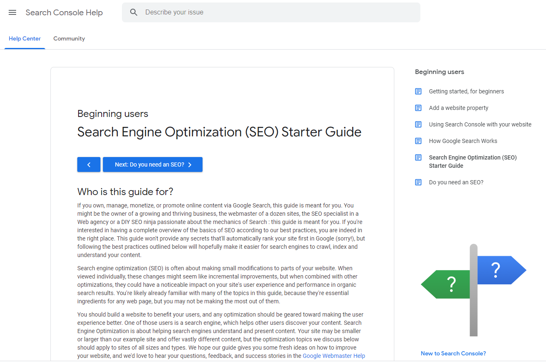
Task: Click document icon beside SEO Starter Guide
Action: click(418, 157)
